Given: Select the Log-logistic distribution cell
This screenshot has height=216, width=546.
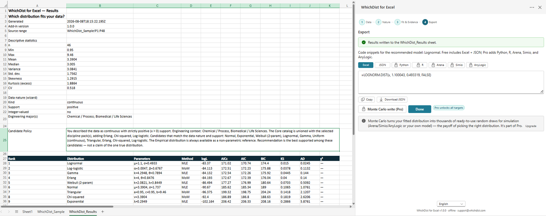Looking at the screenshot, I should point(100,168).
